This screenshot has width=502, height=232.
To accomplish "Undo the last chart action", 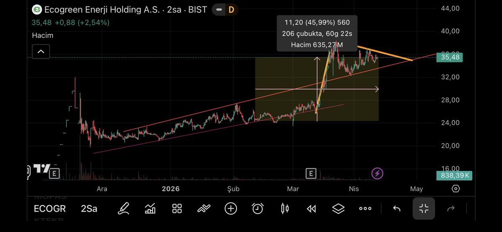I will (x=396, y=209).
